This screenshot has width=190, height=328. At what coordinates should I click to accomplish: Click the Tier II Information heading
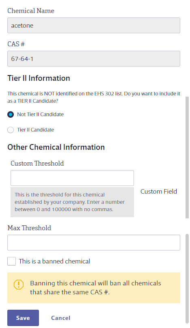[x=39, y=78]
